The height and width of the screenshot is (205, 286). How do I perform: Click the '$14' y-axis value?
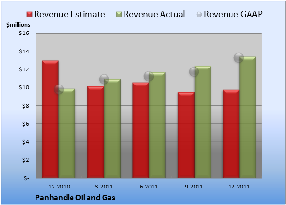(24, 51)
